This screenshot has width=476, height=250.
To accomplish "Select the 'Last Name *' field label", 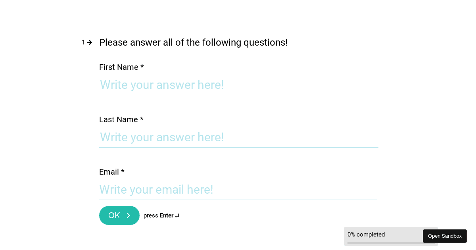I will point(121,119).
